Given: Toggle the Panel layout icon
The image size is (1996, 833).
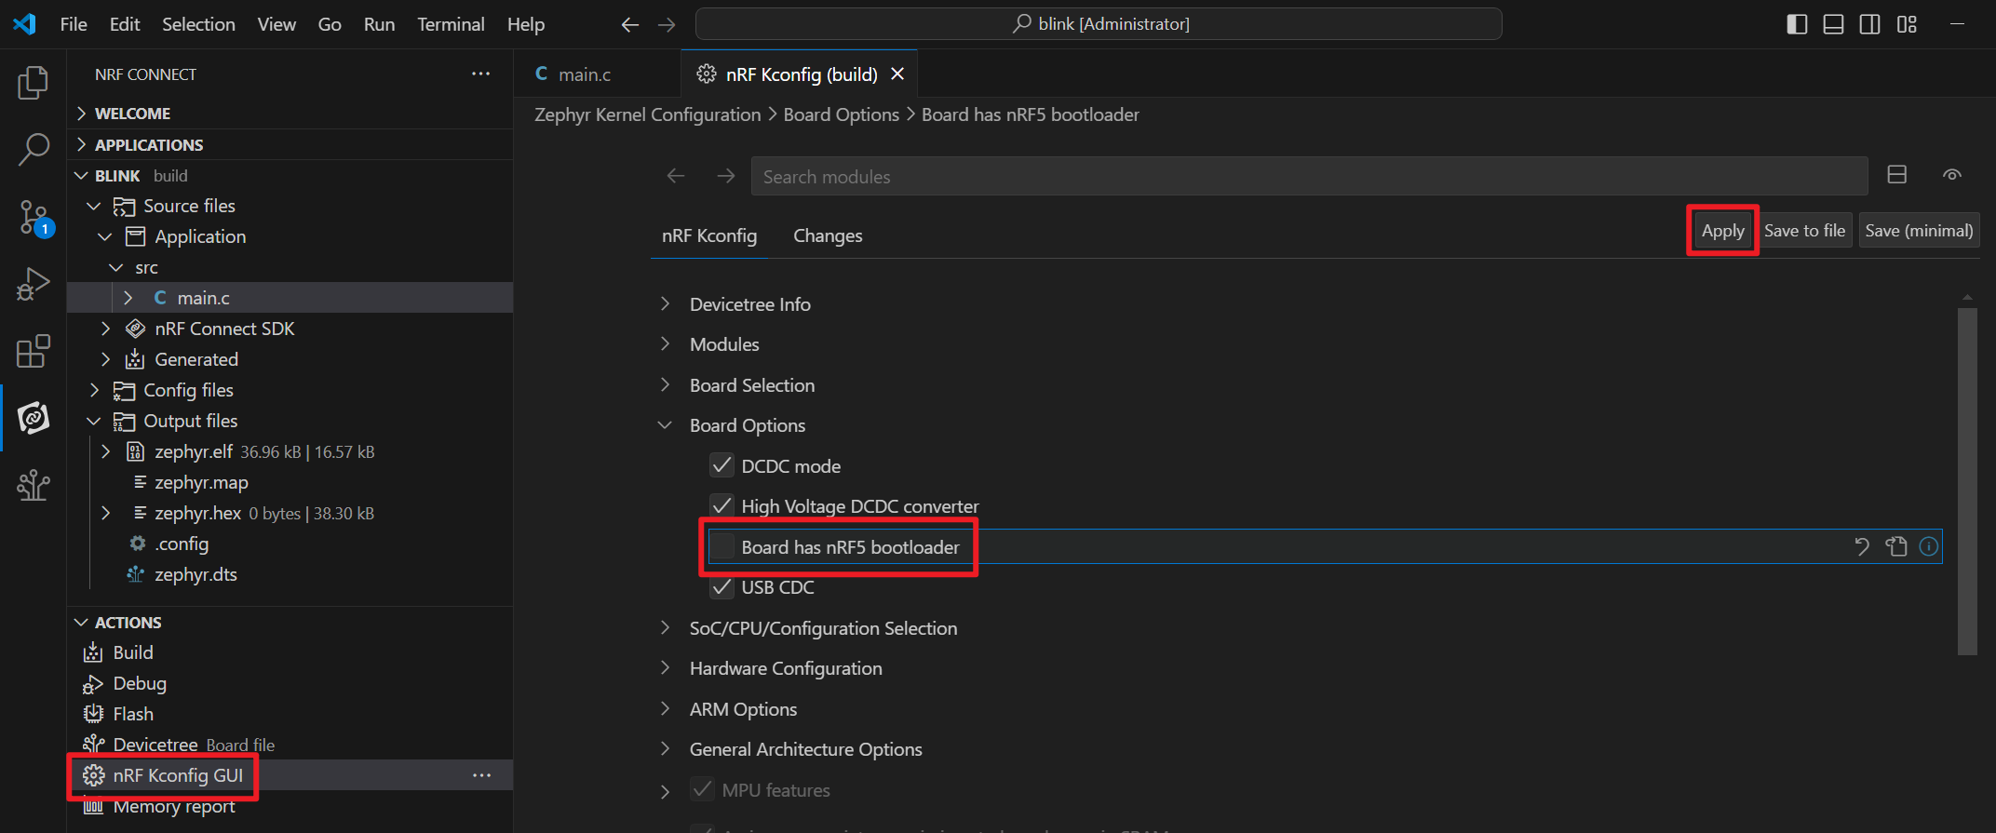Looking at the screenshot, I should tap(1833, 24).
